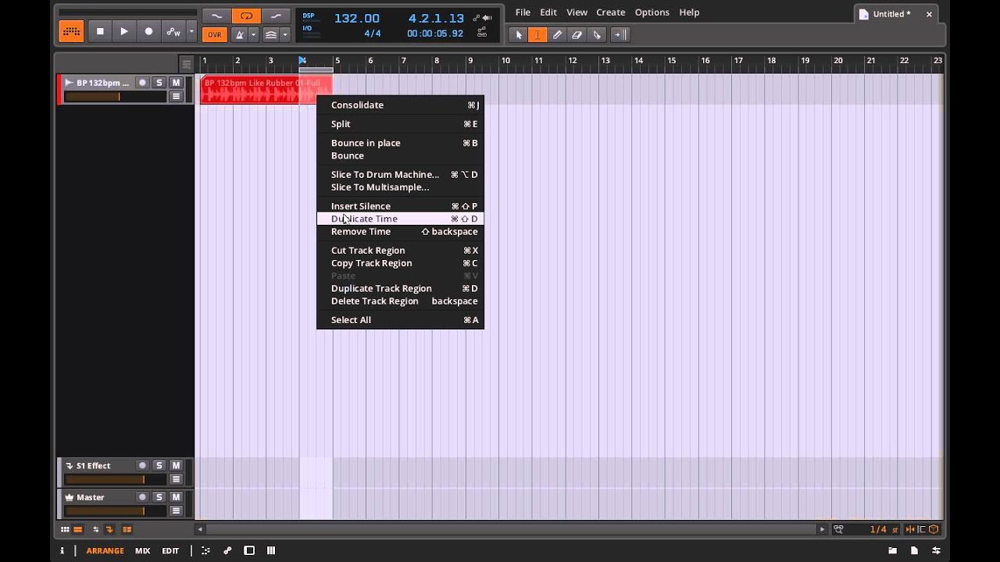Switch to EDIT view
This screenshot has width=1000, height=562.
[x=170, y=550]
